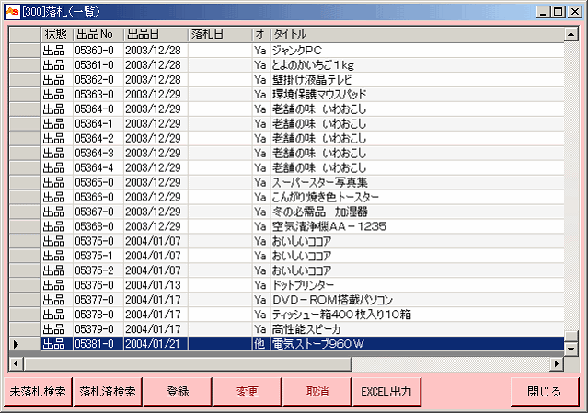Click the scroll up arrow of list
This screenshot has height=413, width=588.
[571, 34]
